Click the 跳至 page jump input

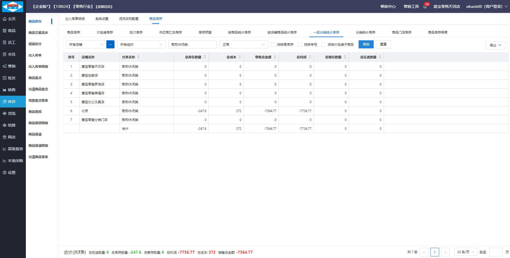[496, 252]
